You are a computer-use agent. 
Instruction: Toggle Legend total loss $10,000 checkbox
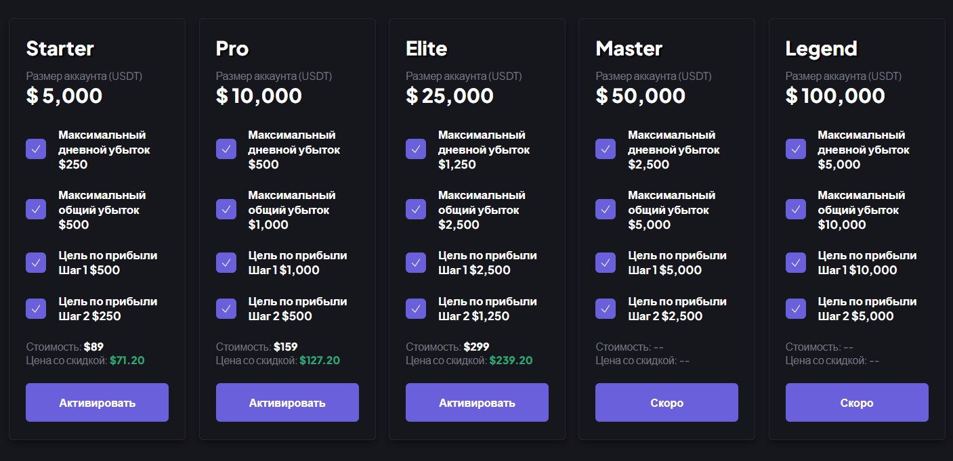pyautogui.click(x=796, y=209)
